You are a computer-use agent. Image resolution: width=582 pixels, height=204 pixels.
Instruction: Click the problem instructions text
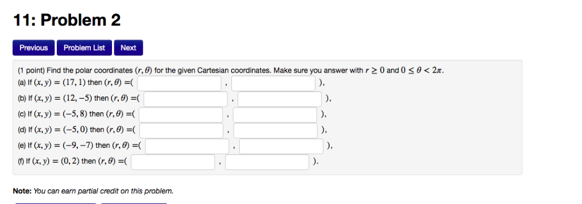[231, 70]
